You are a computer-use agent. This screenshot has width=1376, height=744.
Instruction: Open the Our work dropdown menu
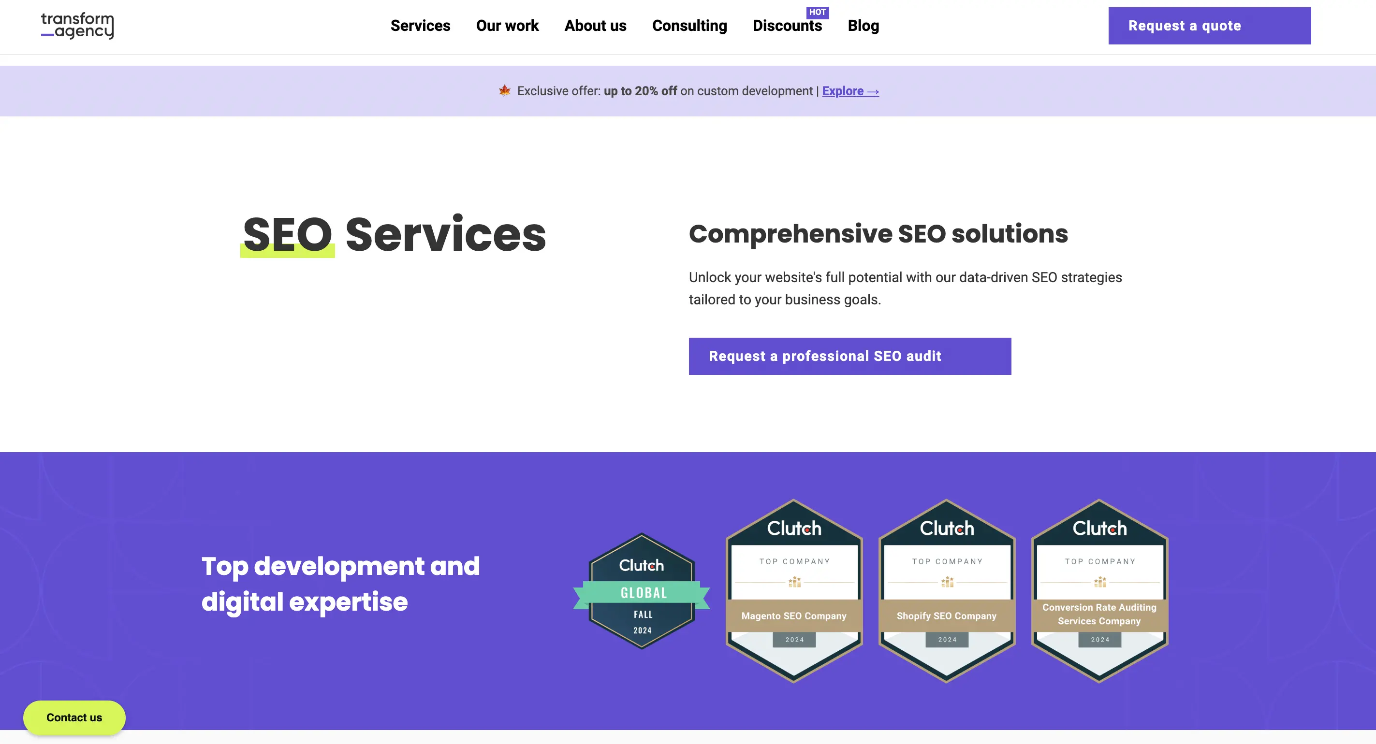coord(507,26)
